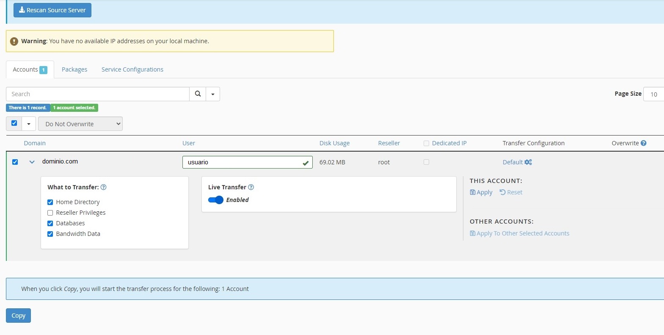This screenshot has height=335, width=664.
Task: Click in the Search input field
Action: coord(98,94)
